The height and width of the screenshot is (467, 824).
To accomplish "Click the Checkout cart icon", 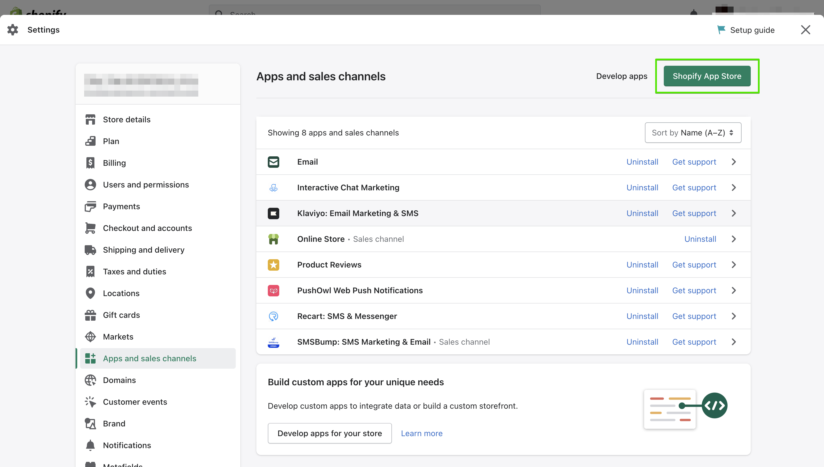I will tap(90, 228).
